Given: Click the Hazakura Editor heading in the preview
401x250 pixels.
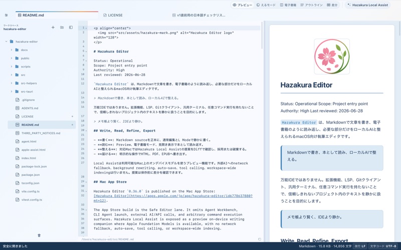Looking at the screenshot, I should (x=306, y=85).
